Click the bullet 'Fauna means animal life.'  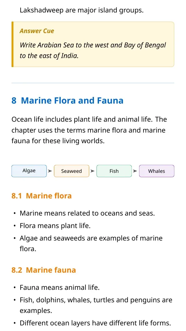[60, 287]
